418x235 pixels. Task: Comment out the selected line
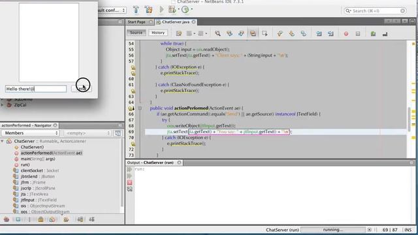point(373,33)
